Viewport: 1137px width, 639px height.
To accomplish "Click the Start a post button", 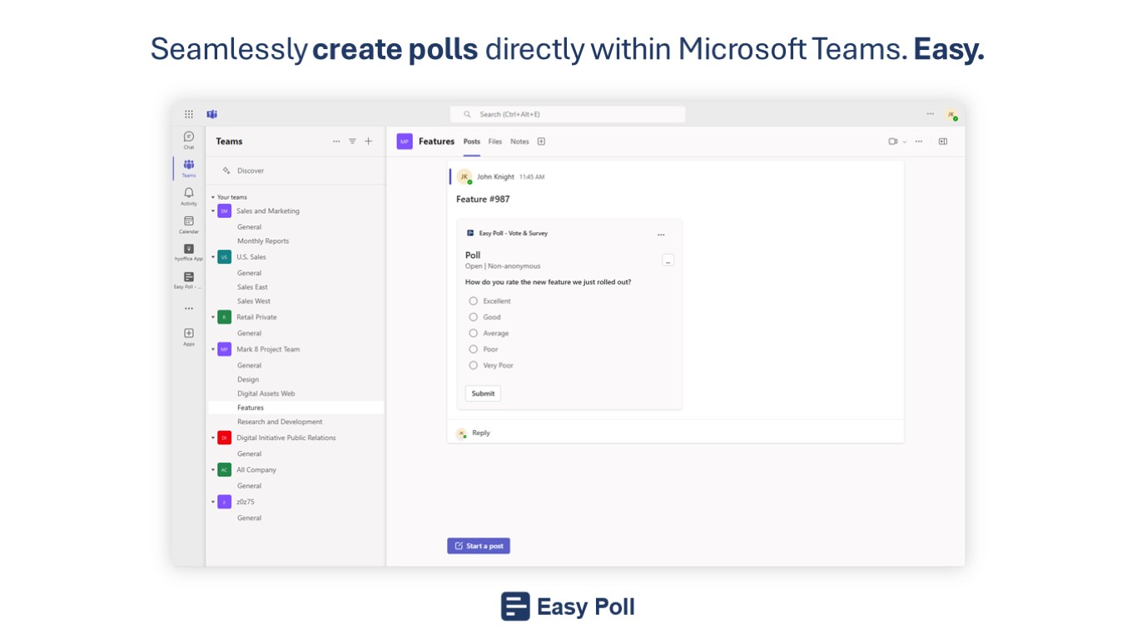I will pos(479,546).
